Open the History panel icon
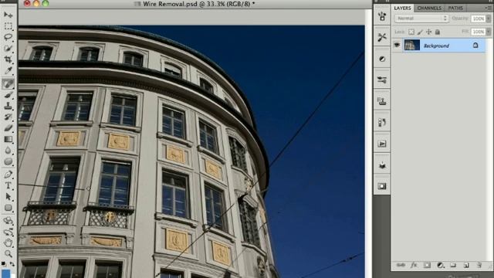 point(382,122)
